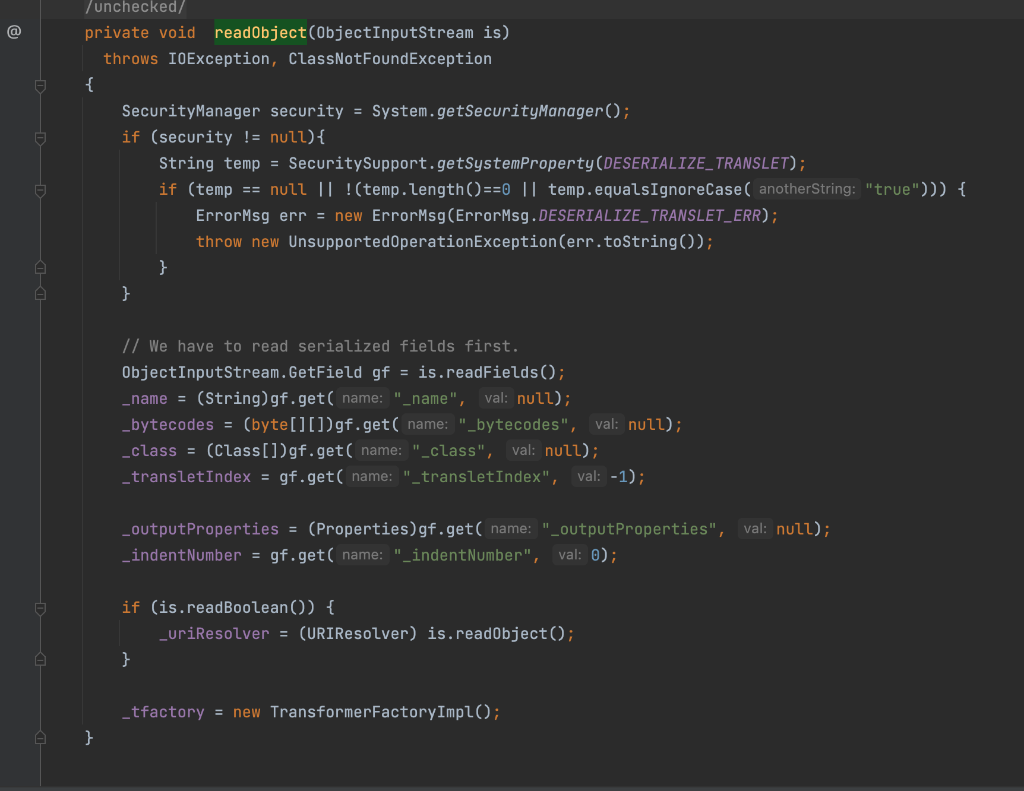Click the DESERIALIZE_TRANSLET_ERR constant

point(649,216)
